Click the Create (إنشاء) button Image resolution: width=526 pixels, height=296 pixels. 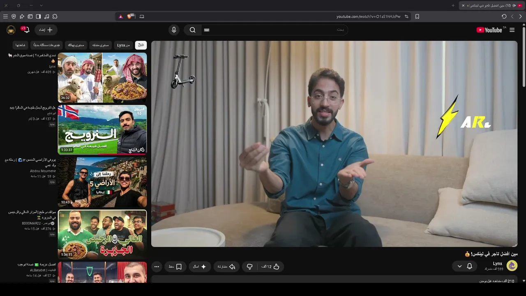pos(46,30)
